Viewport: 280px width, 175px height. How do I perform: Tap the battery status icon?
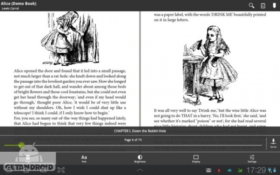(x=275, y=170)
